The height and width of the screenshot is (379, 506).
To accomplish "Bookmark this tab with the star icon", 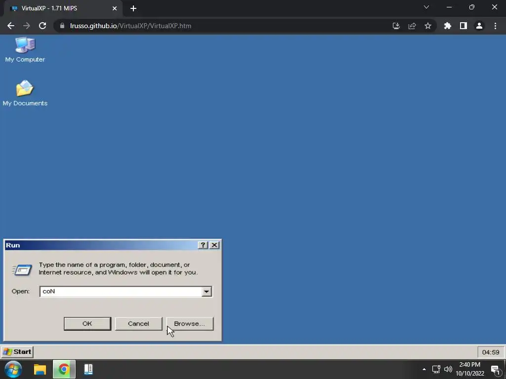I will (428, 26).
